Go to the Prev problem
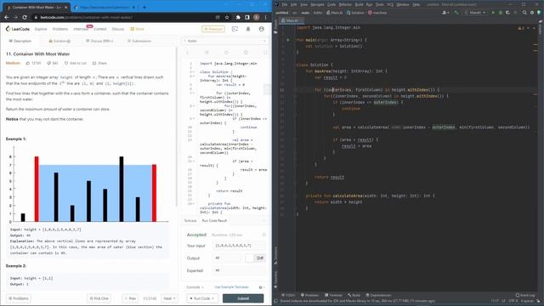This screenshot has height=306, width=544. [x=130, y=298]
